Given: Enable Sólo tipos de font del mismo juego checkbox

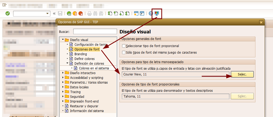Looking at the screenshot, I should click(x=124, y=52).
